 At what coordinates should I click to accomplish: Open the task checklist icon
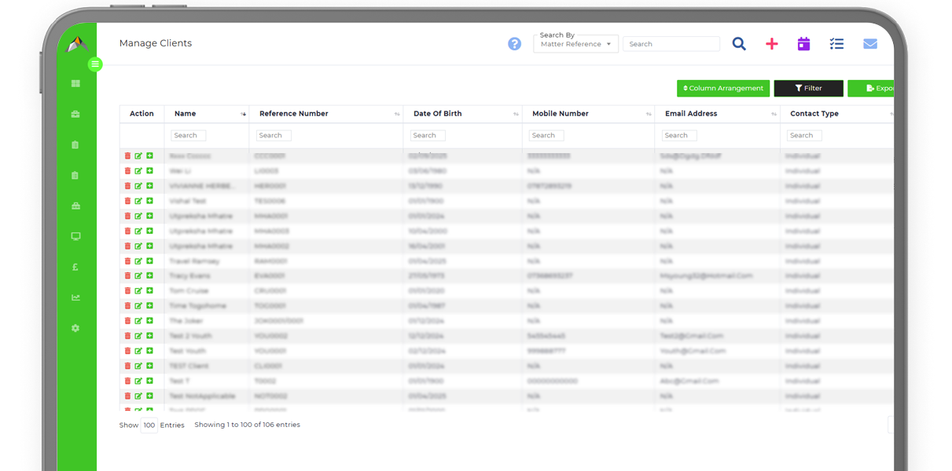click(836, 44)
